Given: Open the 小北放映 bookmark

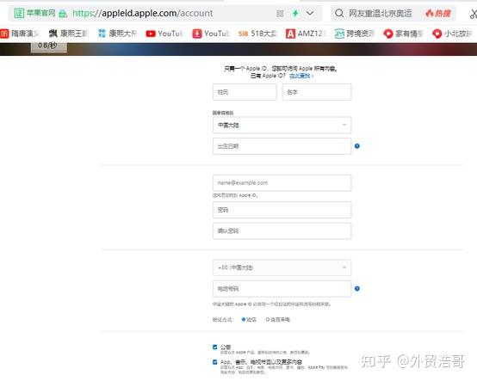Looking at the screenshot, I should click(x=452, y=34).
